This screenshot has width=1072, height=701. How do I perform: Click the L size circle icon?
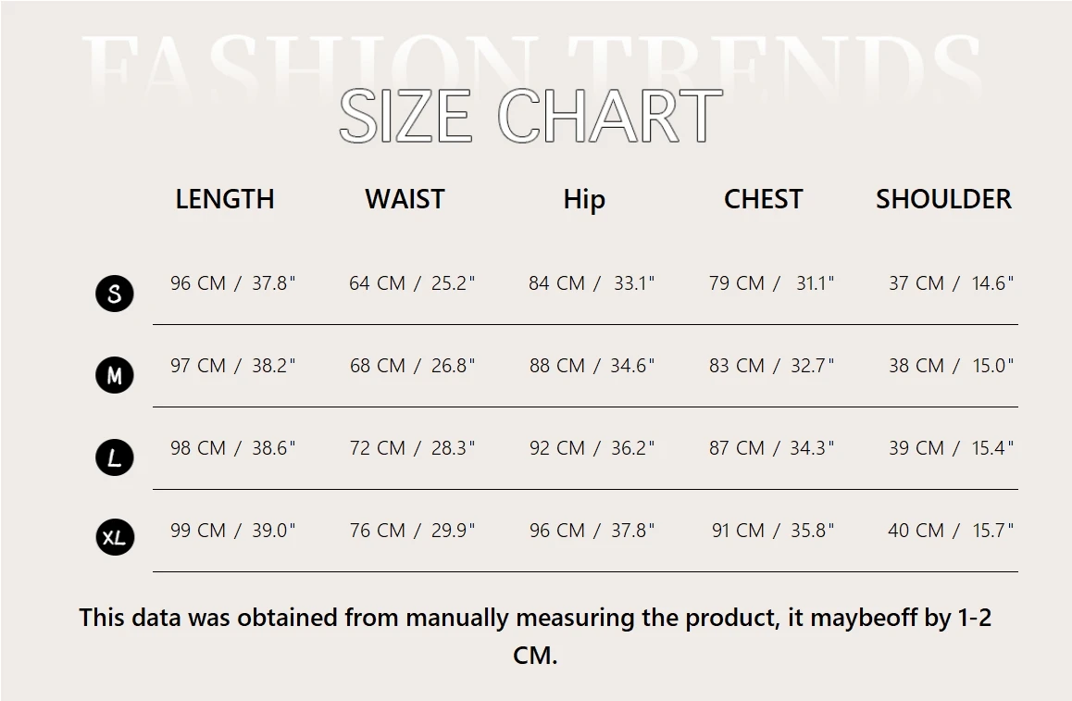click(x=114, y=457)
